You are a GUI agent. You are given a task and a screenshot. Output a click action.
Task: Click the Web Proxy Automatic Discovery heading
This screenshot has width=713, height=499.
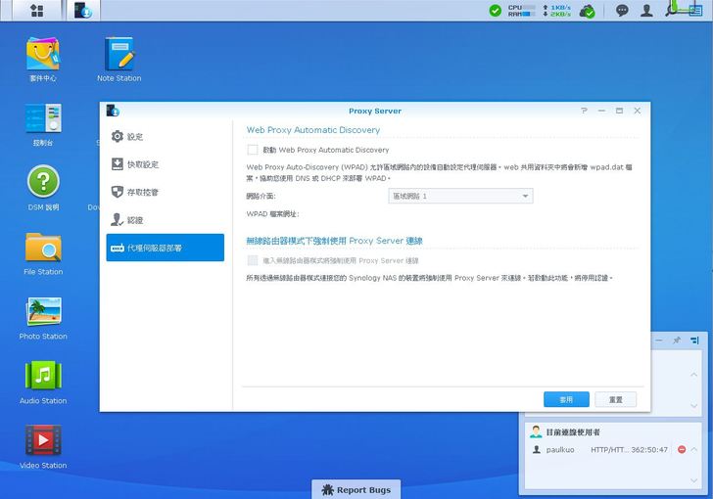coord(313,130)
